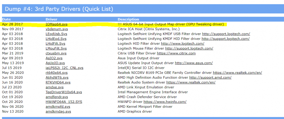Click LMouFilt.Sys driver link
Image resolution: width=284 pixels, height=119 pixels.
(56, 49)
